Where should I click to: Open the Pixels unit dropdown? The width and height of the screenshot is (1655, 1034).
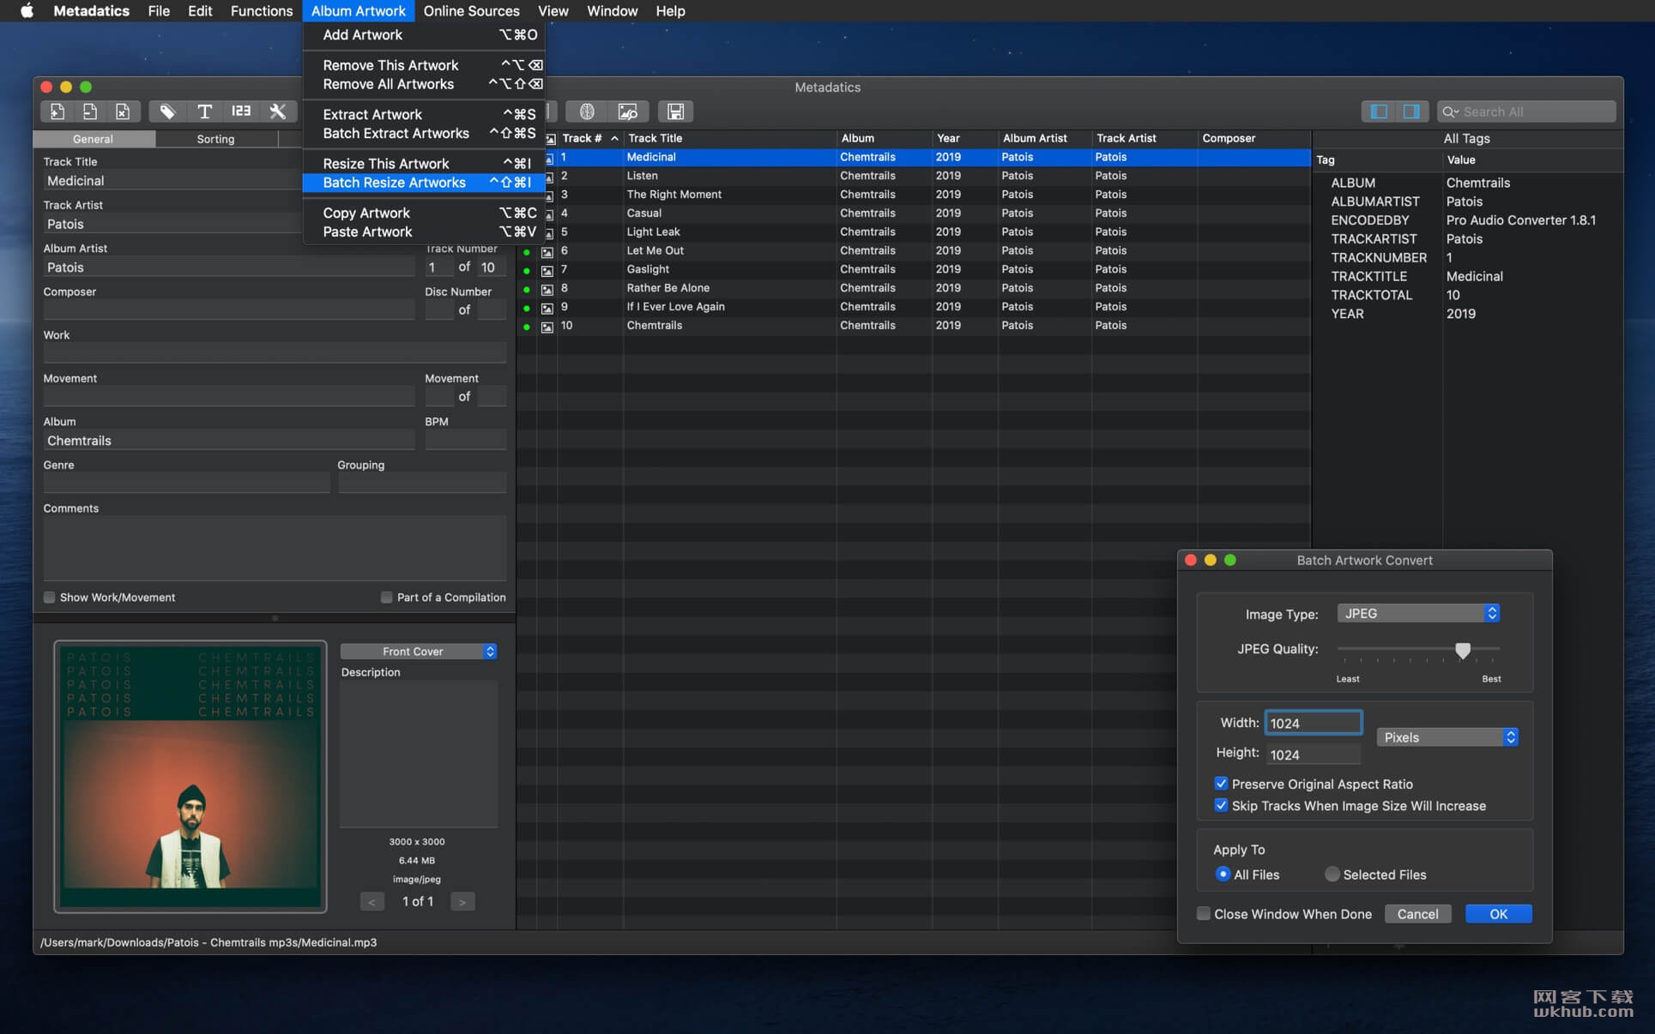pyautogui.click(x=1447, y=737)
